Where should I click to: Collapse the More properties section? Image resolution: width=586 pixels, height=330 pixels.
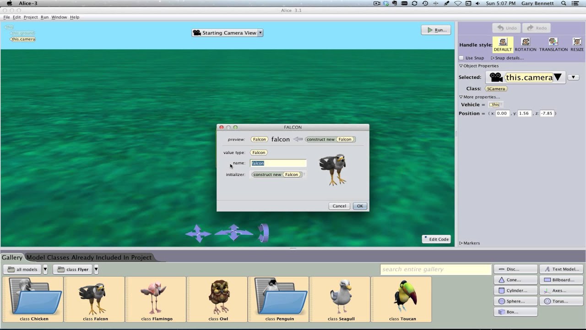pos(479,97)
